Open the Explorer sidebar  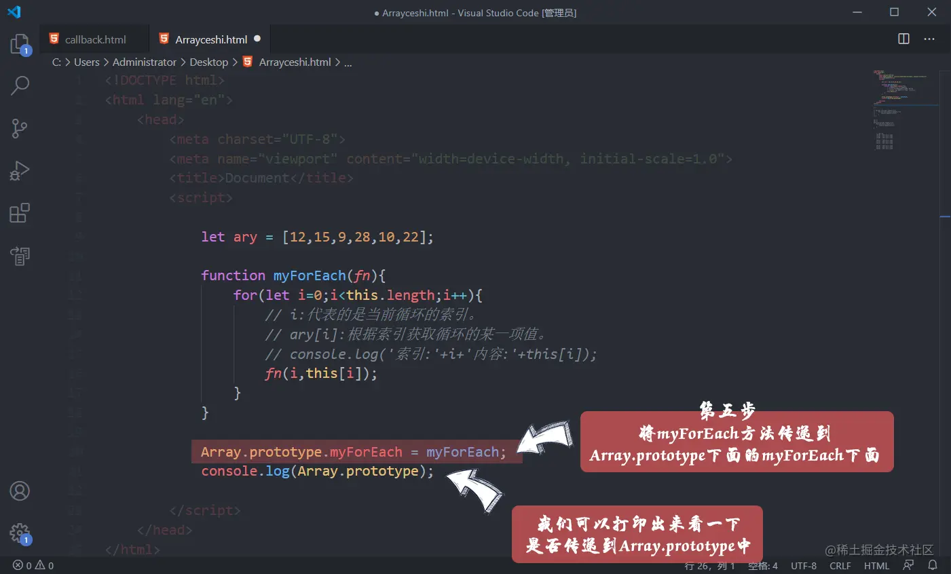pyautogui.click(x=19, y=42)
